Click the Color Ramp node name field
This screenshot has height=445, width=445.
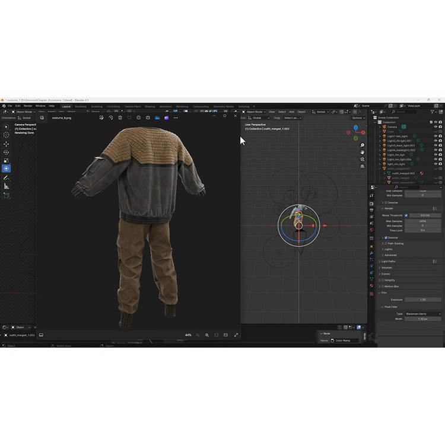tap(344, 341)
